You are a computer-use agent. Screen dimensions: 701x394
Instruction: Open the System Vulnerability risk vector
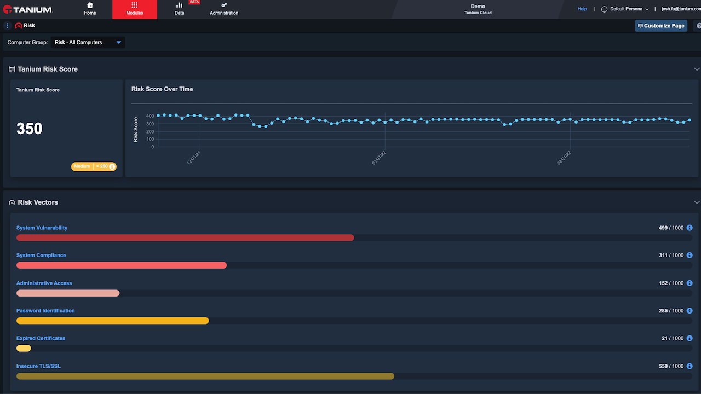pos(42,228)
